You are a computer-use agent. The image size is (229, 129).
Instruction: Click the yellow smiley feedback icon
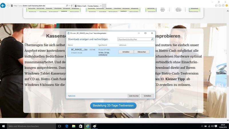point(227,5)
